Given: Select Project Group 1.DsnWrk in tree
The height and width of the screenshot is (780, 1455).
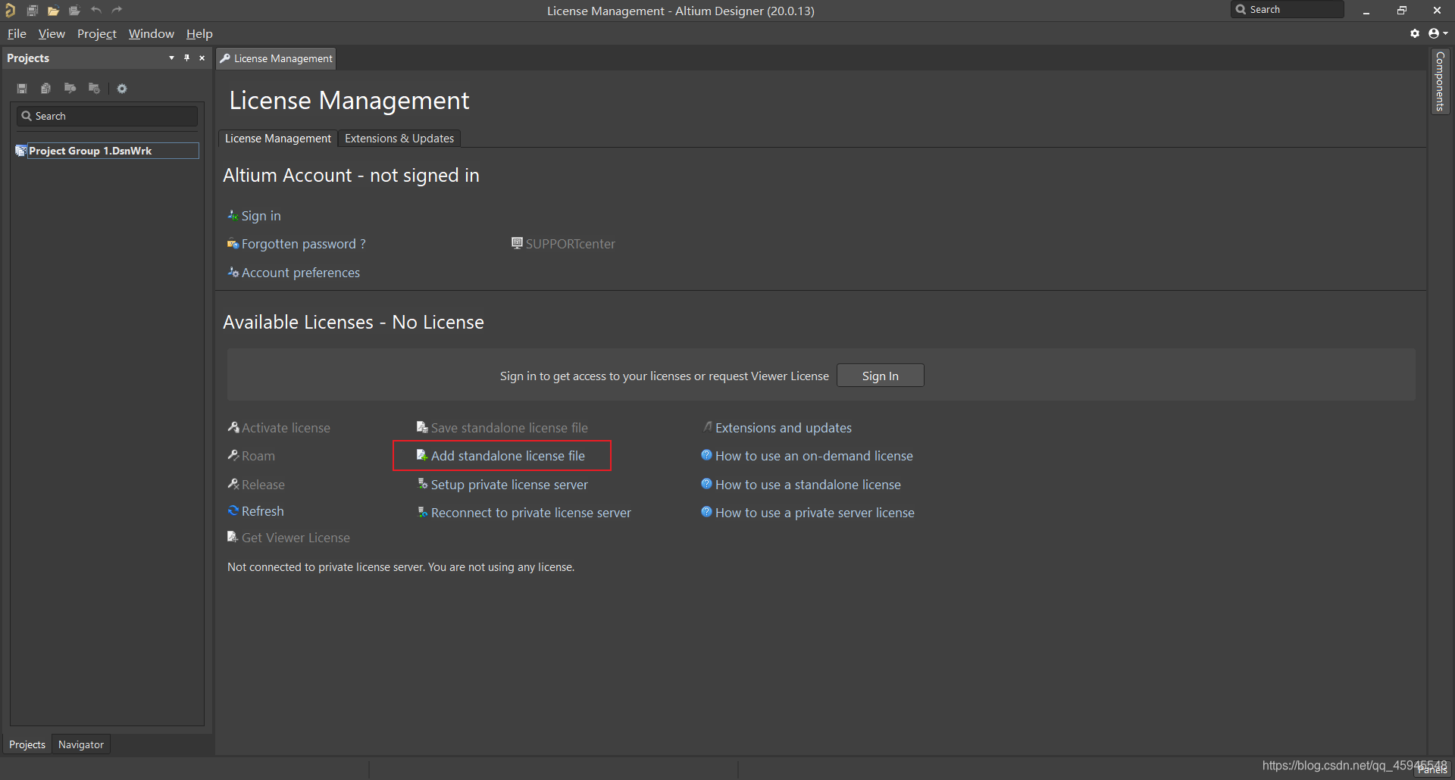Looking at the screenshot, I should tap(90, 151).
